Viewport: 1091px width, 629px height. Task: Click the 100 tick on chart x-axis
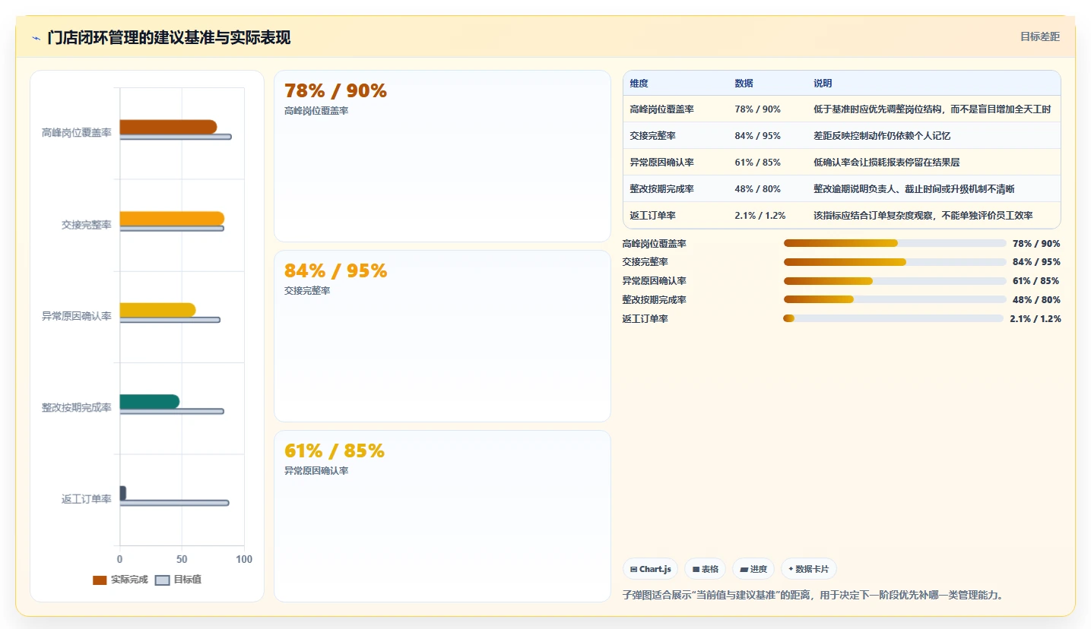(x=244, y=559)
